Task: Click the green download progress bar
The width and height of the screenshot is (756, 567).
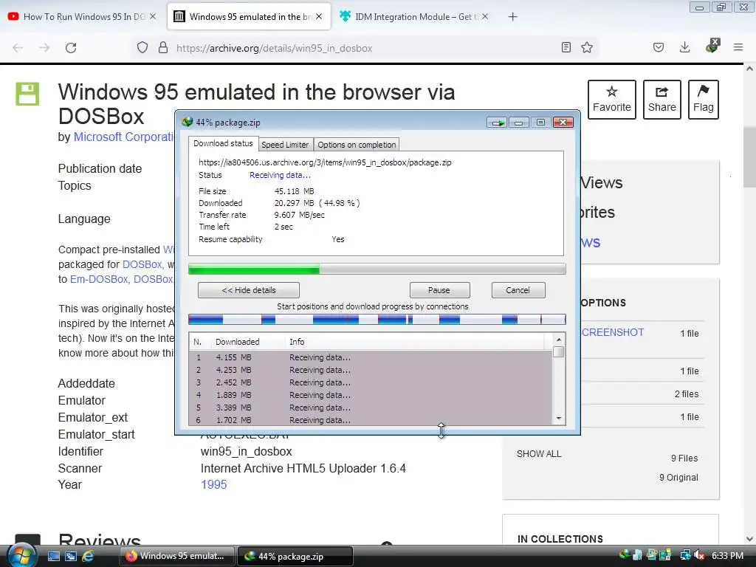Action: tap(377, 269)
